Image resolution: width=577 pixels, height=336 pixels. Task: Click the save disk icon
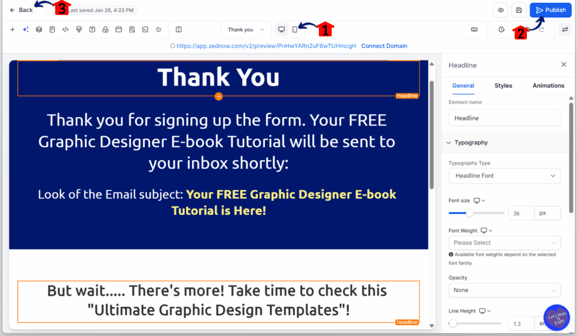pos(518,10)
